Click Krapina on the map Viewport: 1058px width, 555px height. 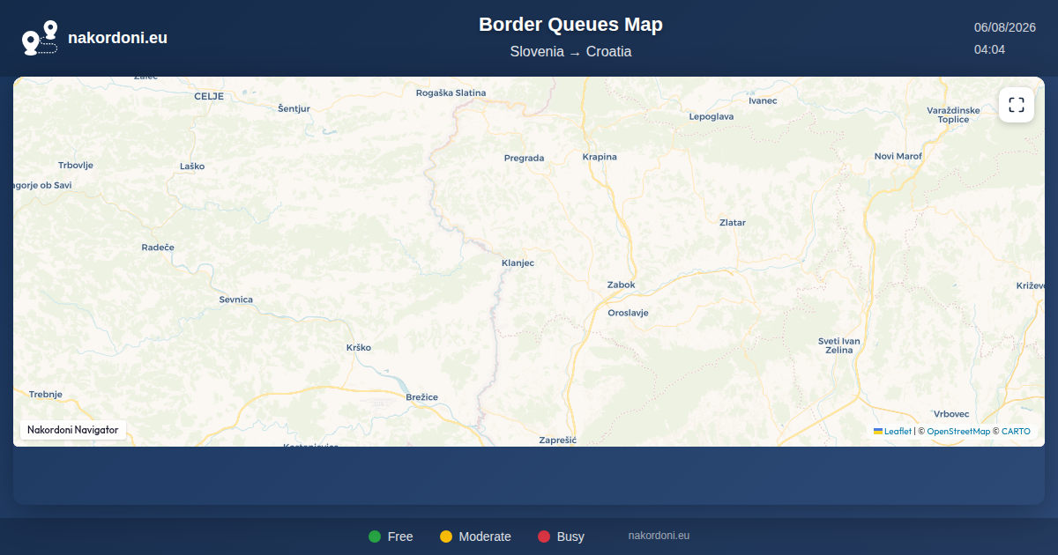(x=600, y=157)
